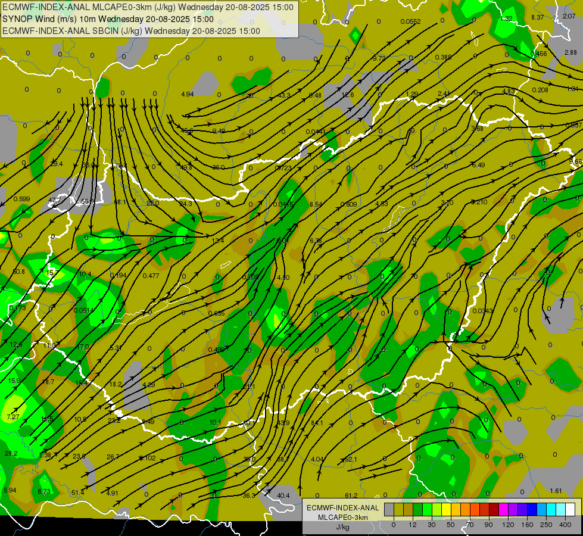Click the map value 68.1

(x=120, y=202)
